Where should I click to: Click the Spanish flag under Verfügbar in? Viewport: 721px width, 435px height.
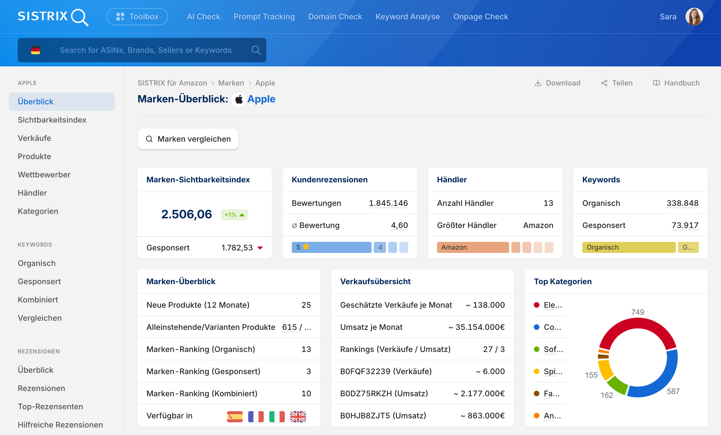[x=235, y=417]
